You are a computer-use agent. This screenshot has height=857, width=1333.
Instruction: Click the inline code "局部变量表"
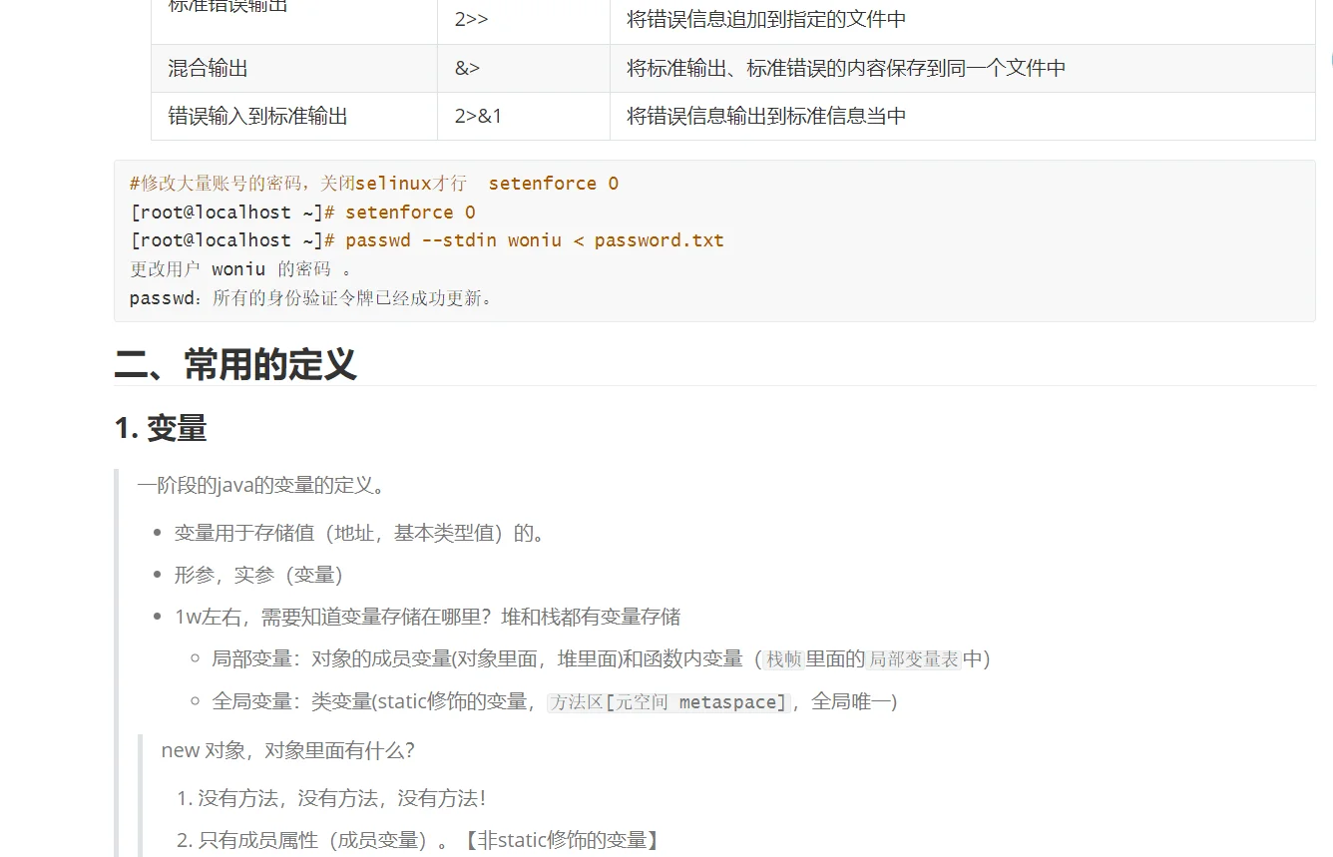(914, 658)
